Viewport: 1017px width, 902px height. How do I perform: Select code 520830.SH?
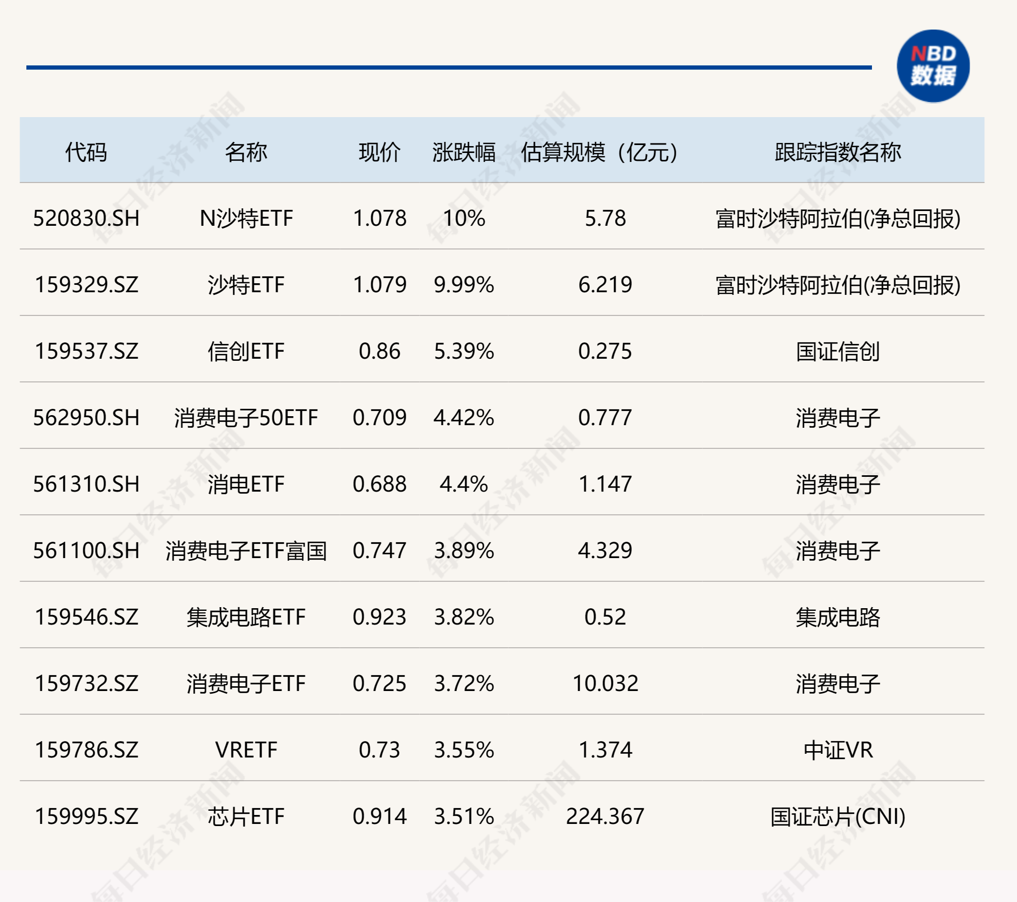[86, 218]
